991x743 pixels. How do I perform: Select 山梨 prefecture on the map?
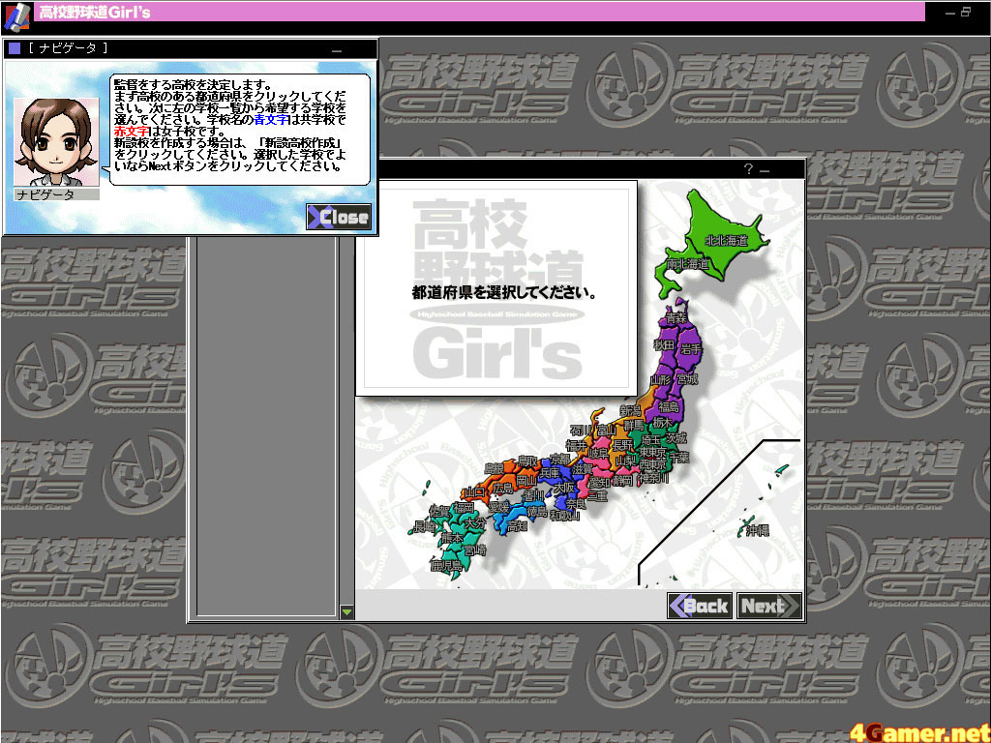(626, 461)
